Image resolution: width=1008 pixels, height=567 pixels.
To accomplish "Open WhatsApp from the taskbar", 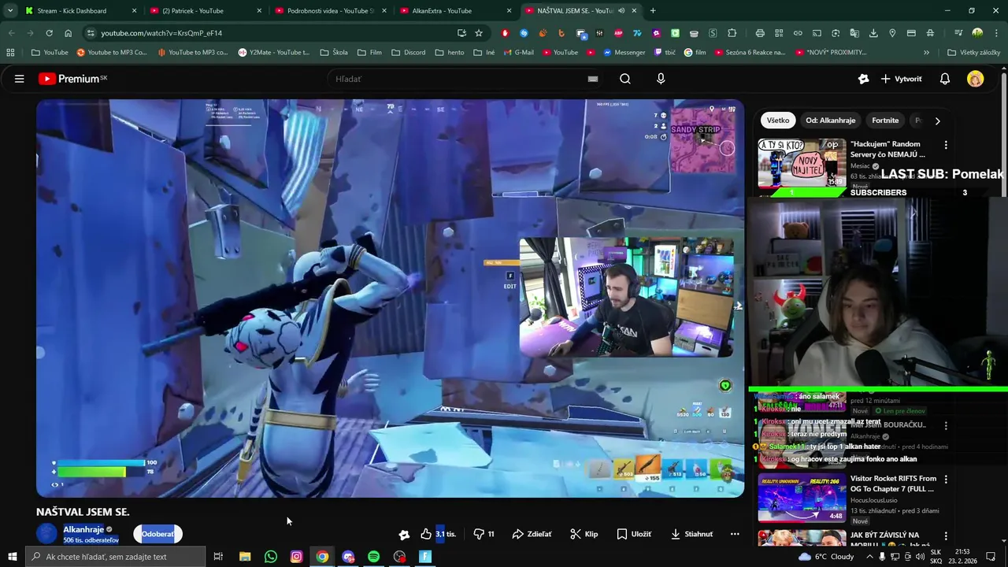I will coord(271,557).
